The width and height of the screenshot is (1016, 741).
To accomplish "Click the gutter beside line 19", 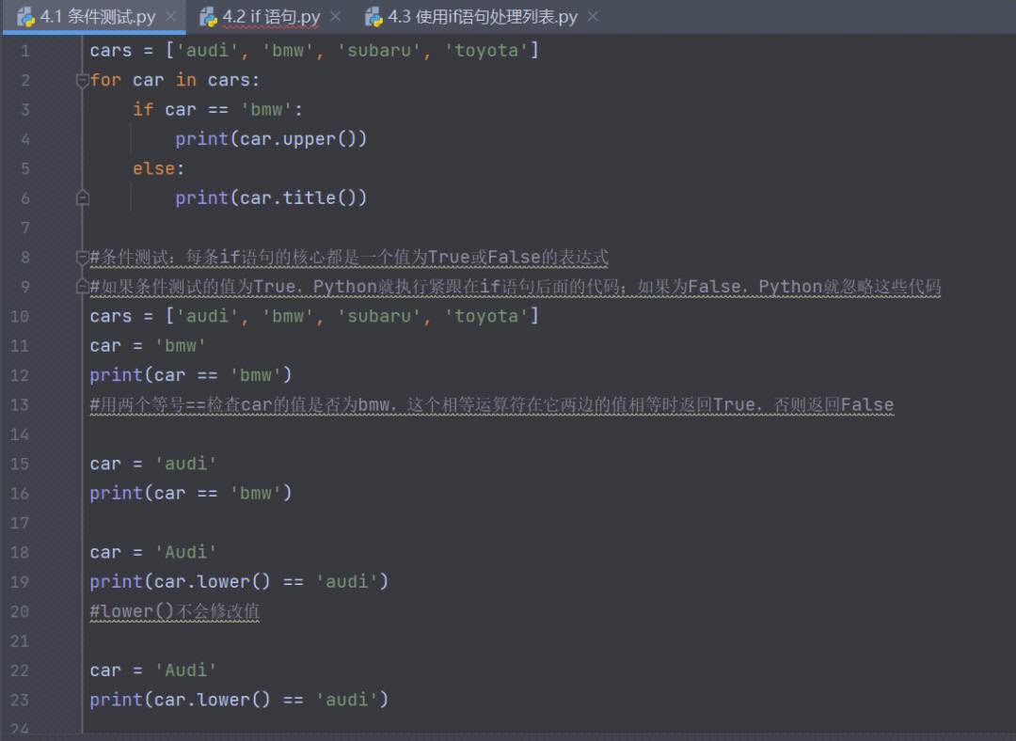I will coord(20,582).
